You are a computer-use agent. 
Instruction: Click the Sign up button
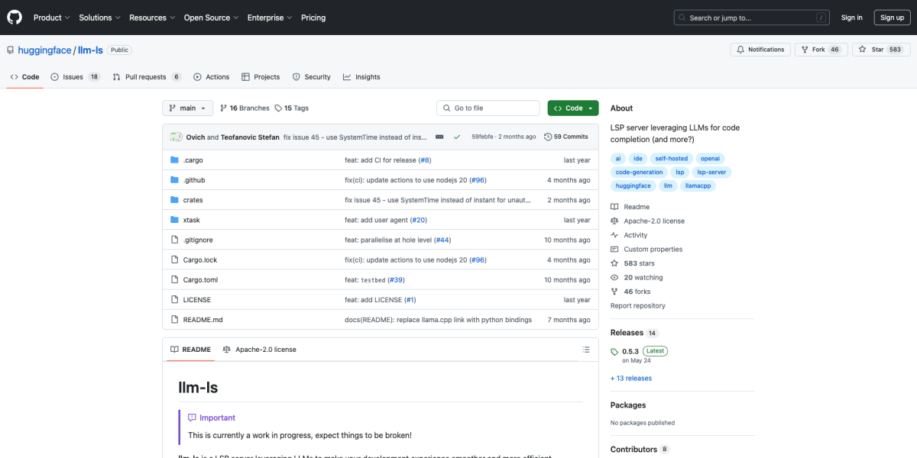point(892,18)
